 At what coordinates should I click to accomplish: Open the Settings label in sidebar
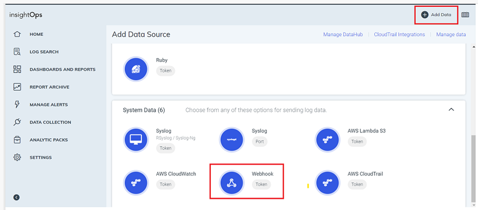(41, 158)
